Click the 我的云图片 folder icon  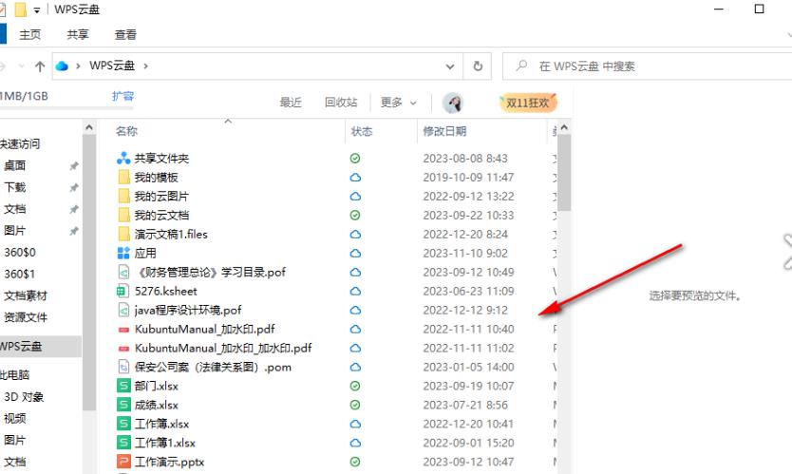click(123, 196)
